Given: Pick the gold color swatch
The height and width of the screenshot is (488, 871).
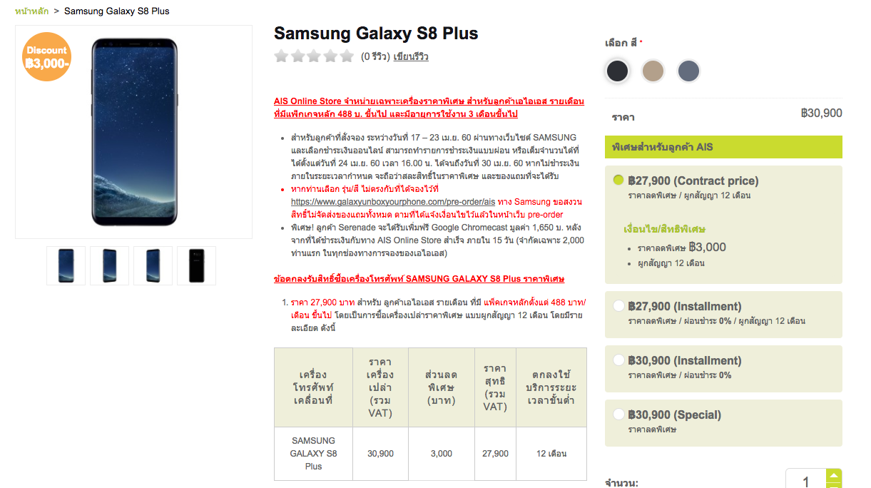Looking at the screenshot, I should click(653, 71).
